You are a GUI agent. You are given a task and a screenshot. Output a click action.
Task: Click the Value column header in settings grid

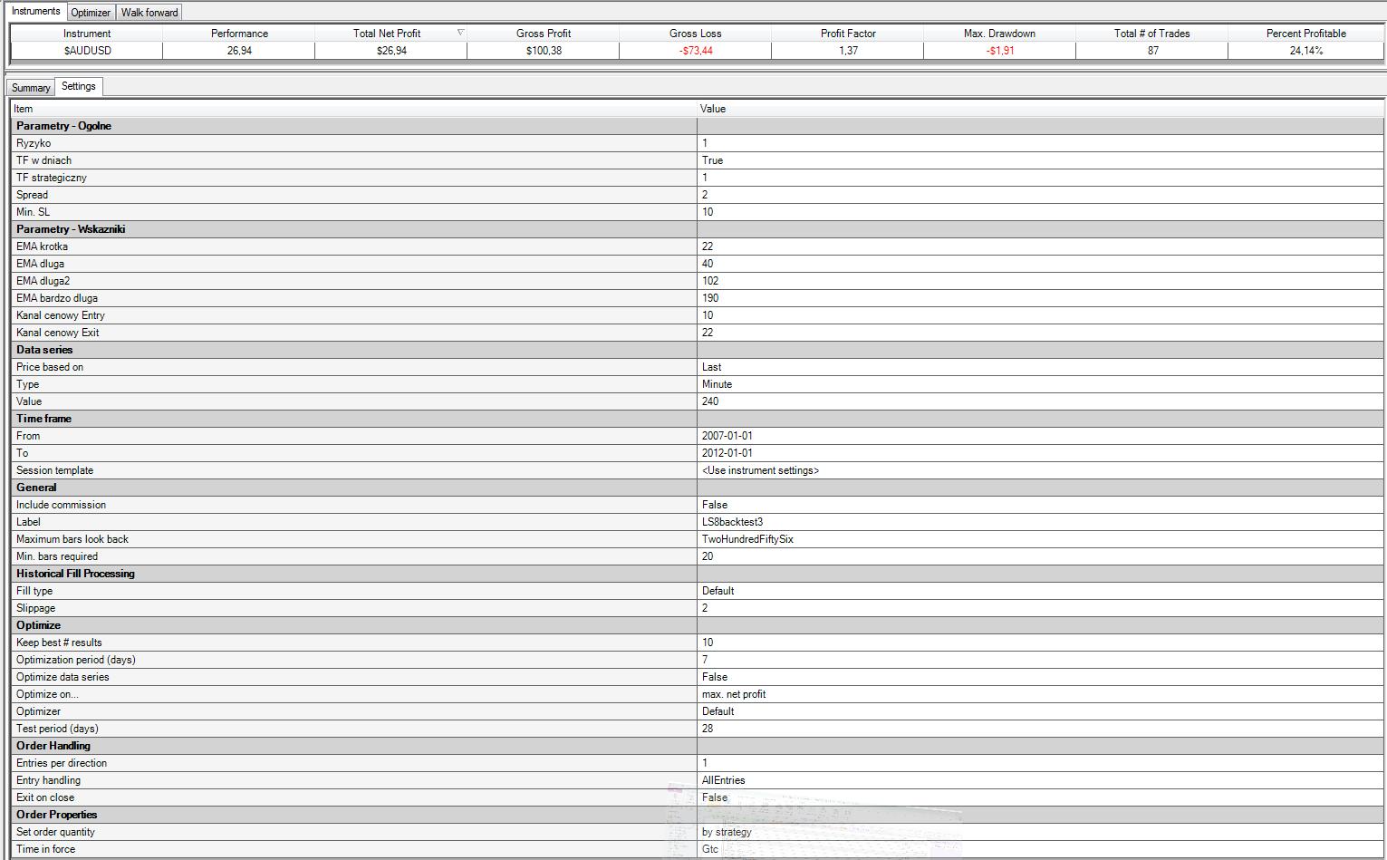(1040, 109)
